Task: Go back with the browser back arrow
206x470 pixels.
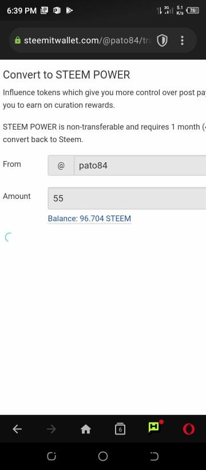Action: tap(17, 429)
